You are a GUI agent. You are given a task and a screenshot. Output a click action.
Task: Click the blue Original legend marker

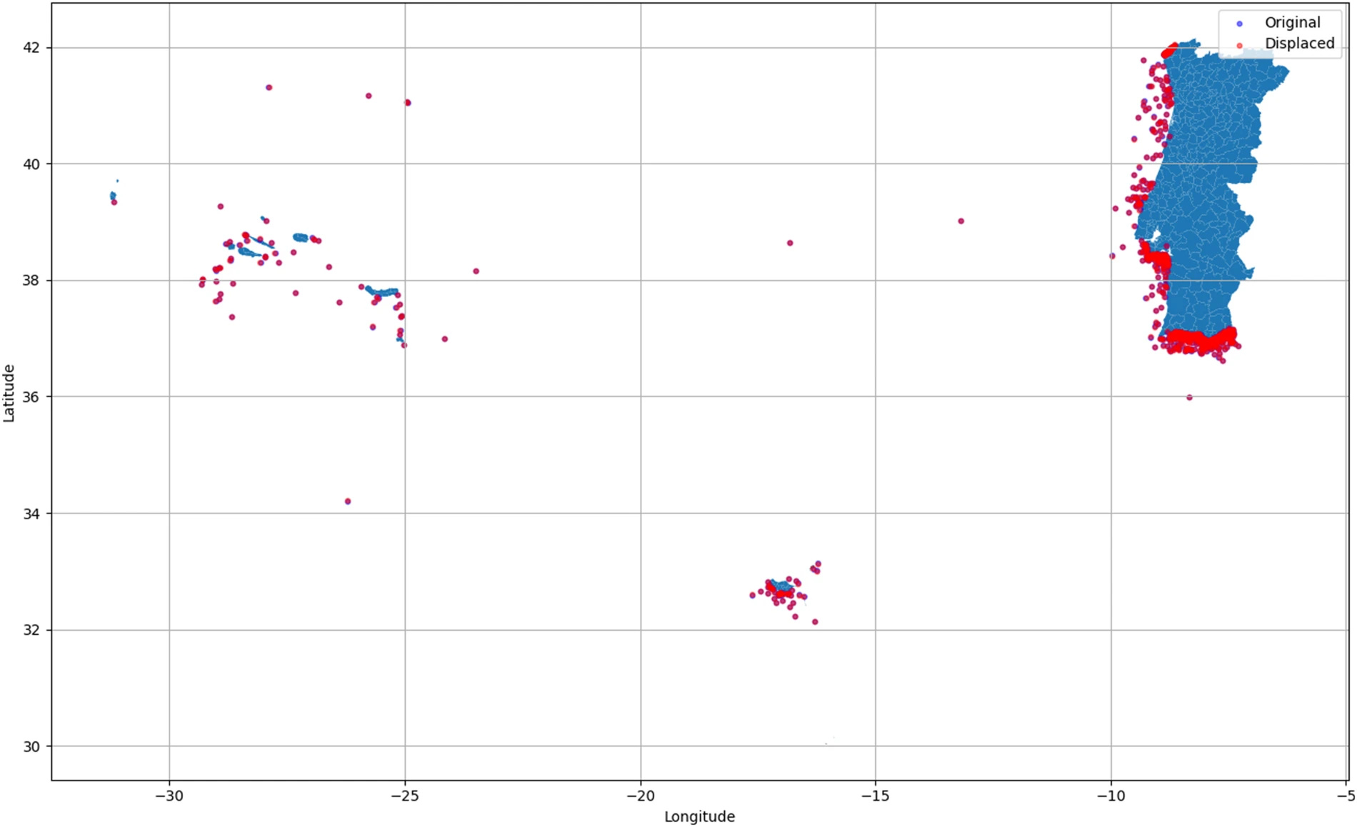click(x=1239, y=24)
